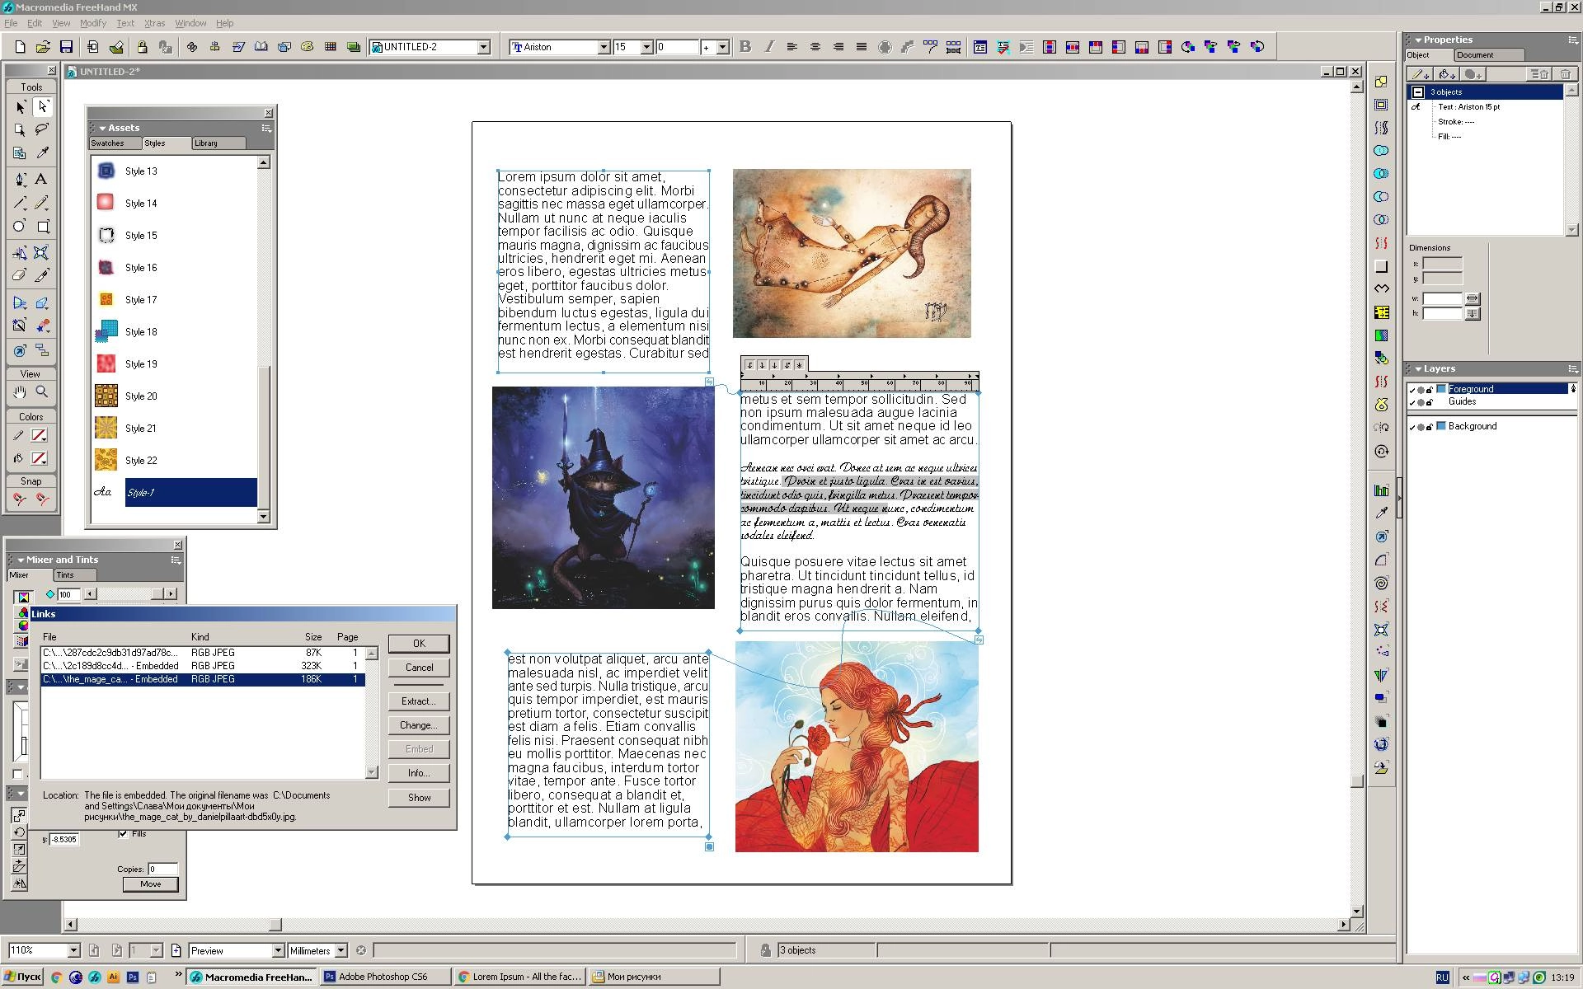Screen dimensions: 1583x989
Task: Choose the Text tool
Action: [x=41, y=179]
